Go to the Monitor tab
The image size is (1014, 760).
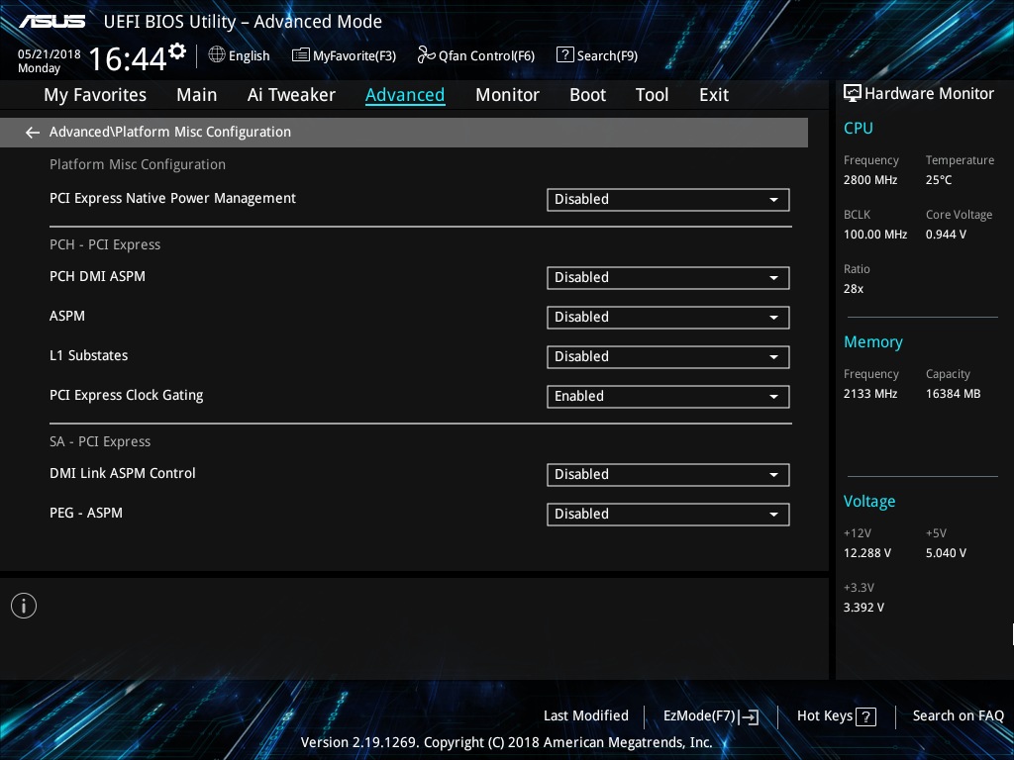tap(507, 95)
